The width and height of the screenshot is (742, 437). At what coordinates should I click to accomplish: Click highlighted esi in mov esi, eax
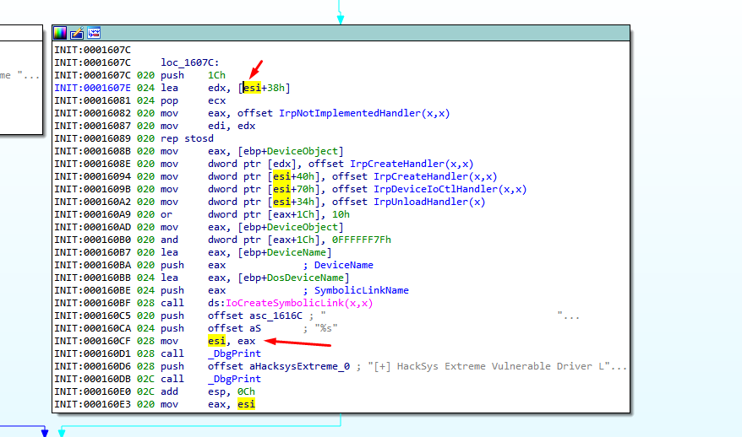coord(216,341)
